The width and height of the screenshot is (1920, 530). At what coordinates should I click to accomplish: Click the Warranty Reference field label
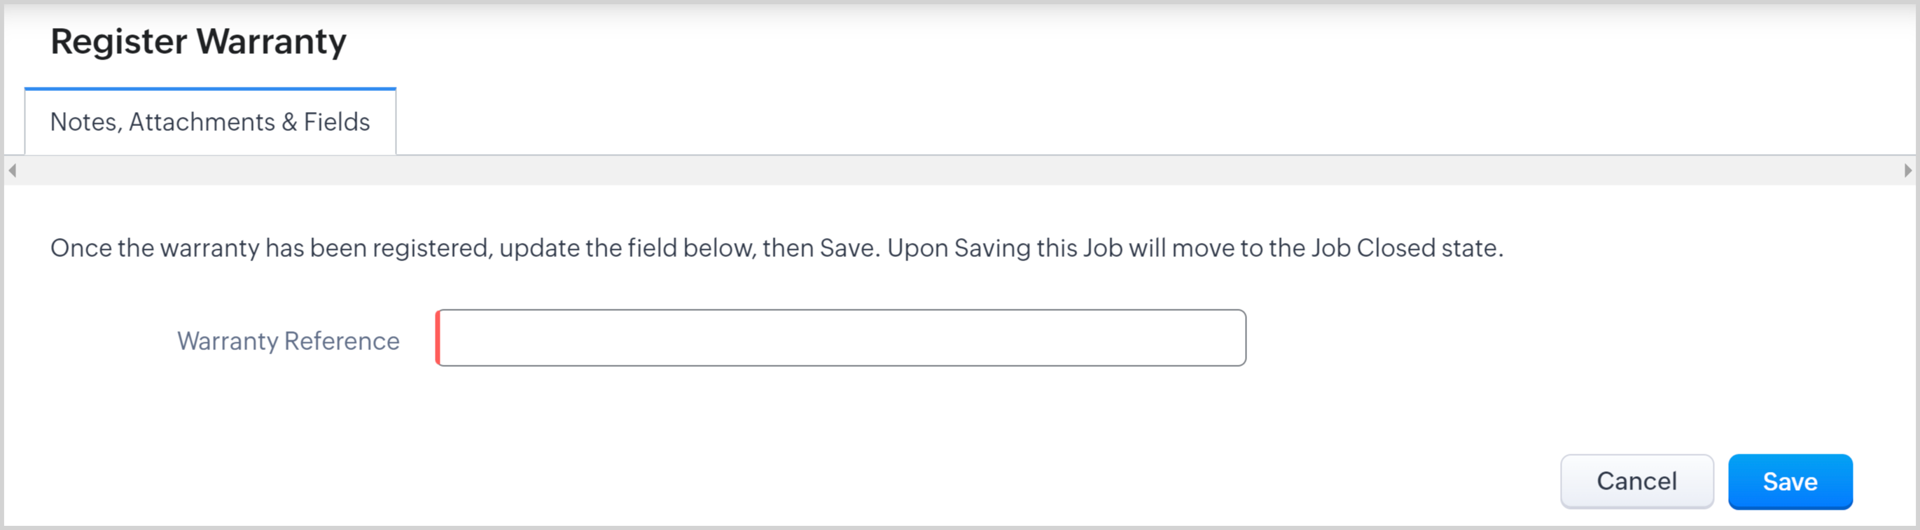pyautogui.click(x=288, y=341)
